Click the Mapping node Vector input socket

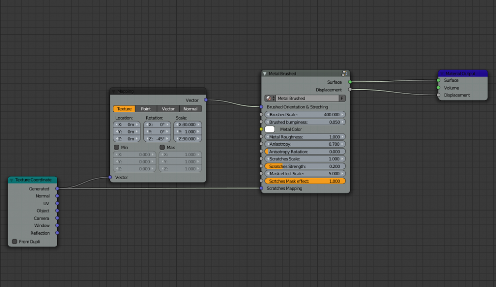(110, 177)
